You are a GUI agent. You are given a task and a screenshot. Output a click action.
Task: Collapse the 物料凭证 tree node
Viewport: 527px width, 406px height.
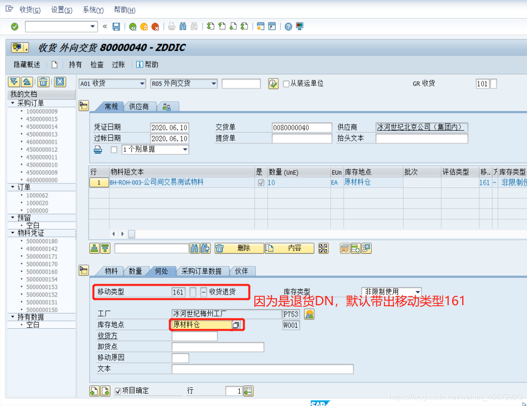[13, 233]
